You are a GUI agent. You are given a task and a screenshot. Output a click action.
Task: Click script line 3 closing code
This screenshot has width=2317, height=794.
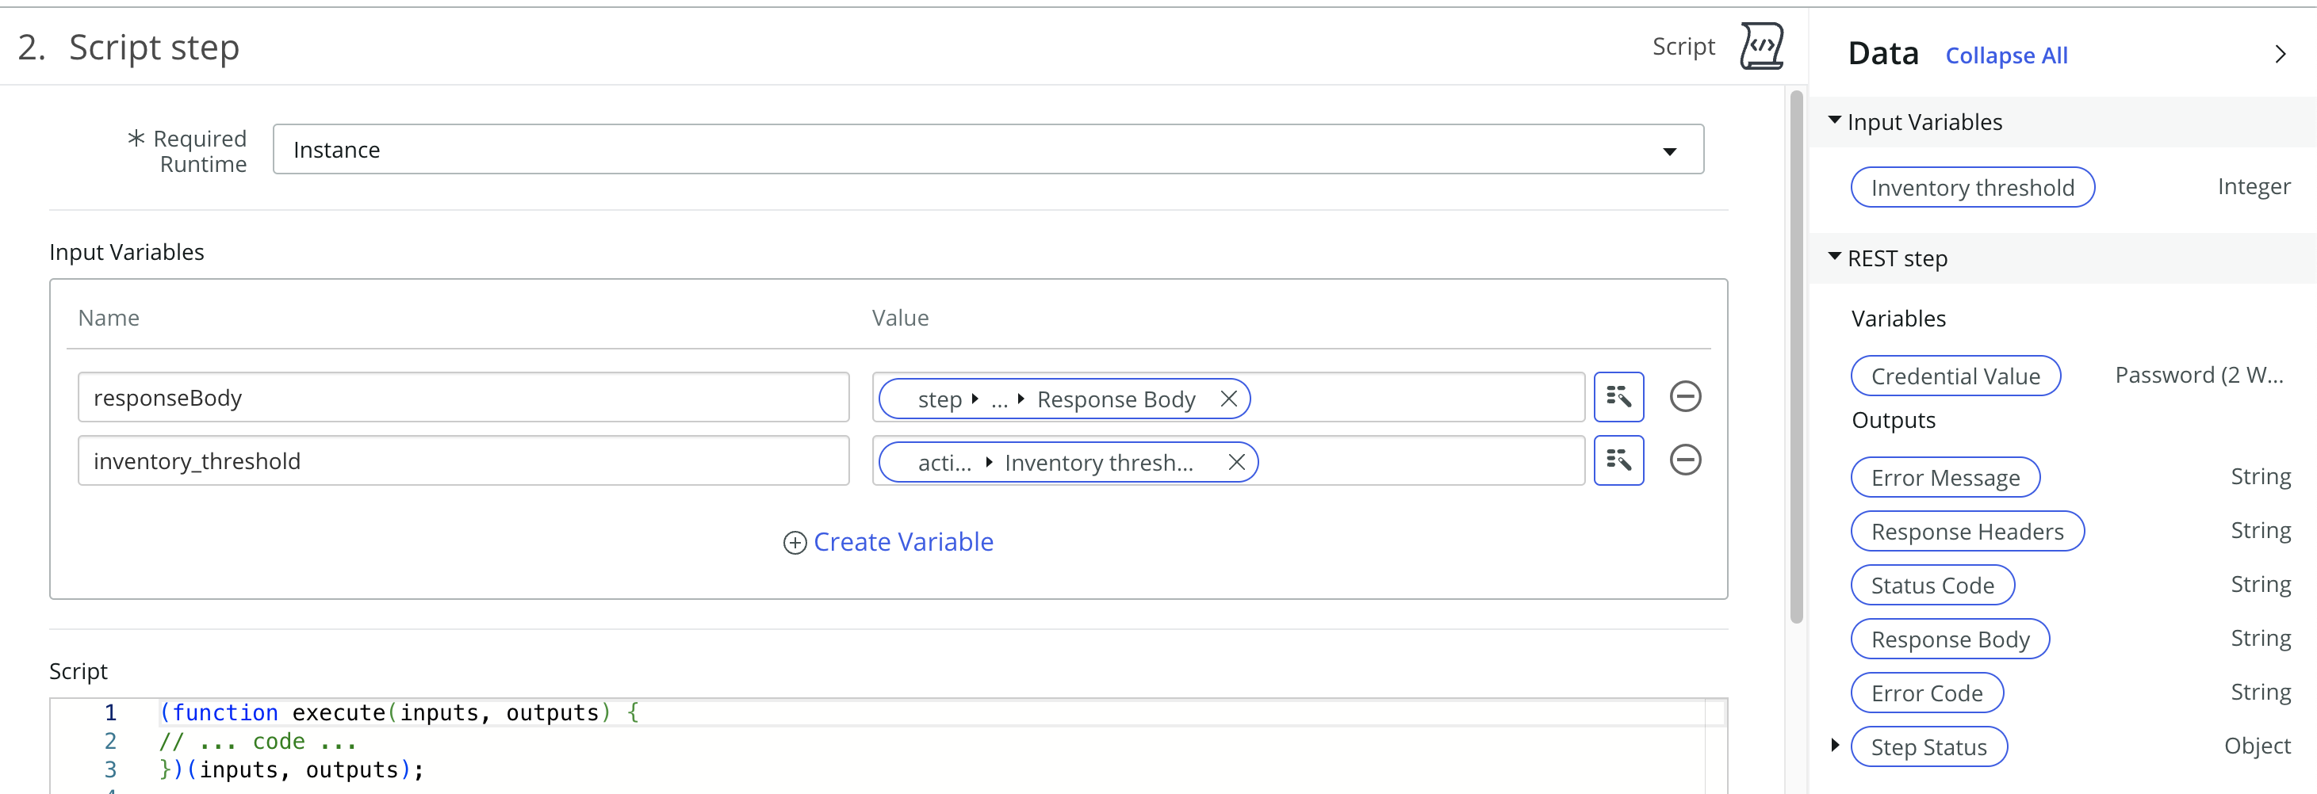(292, 769)
